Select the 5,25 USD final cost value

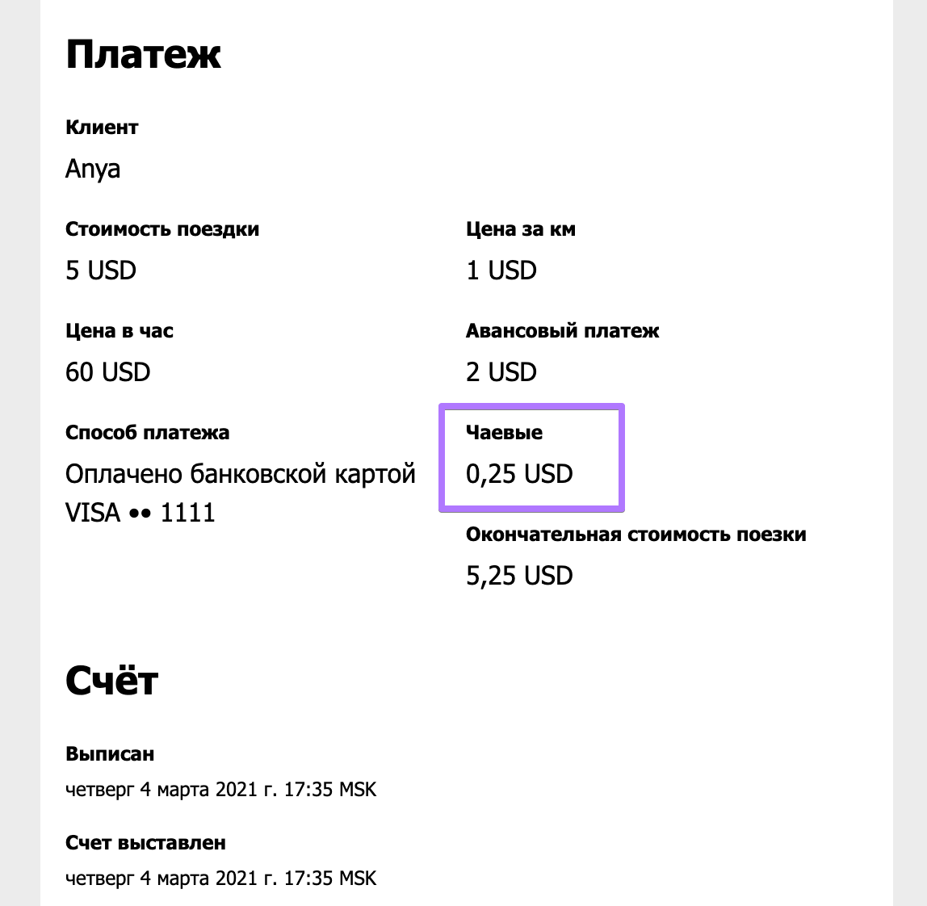tap(520, 576)
